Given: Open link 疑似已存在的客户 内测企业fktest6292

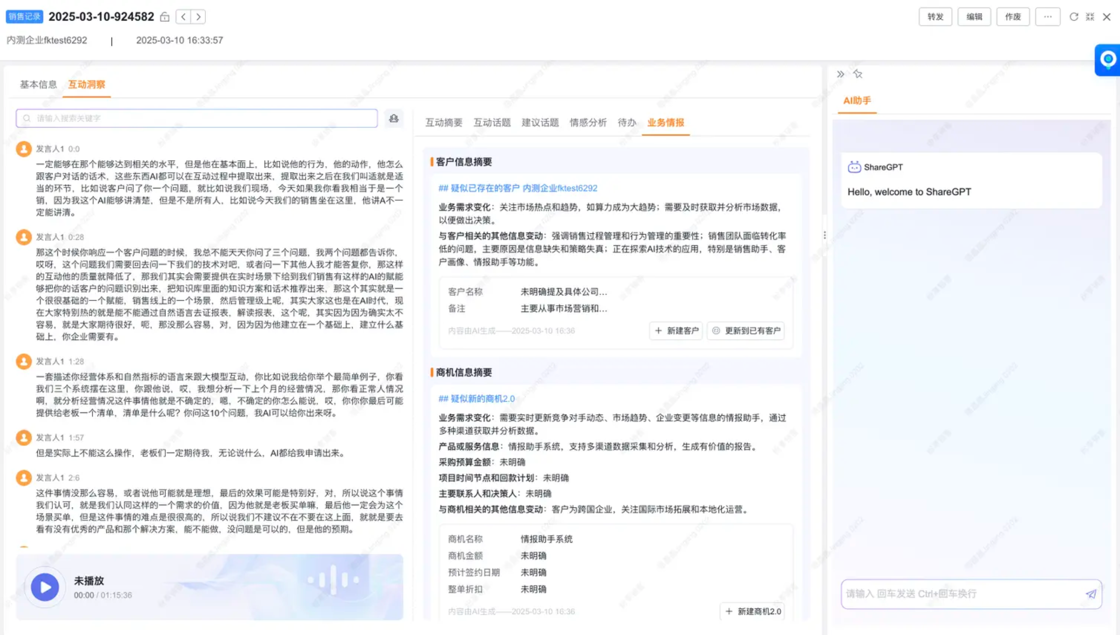Looking at the screenshot, I should [518, 188].
